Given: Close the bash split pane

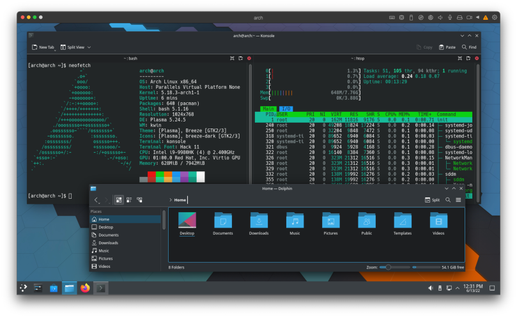Looking at the screenshot, I should [249, 58].
